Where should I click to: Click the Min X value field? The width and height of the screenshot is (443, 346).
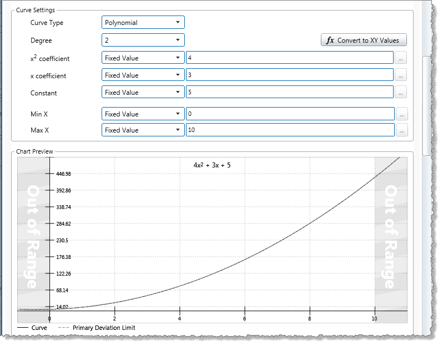[289, 114]
